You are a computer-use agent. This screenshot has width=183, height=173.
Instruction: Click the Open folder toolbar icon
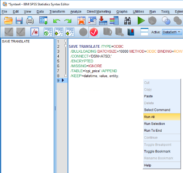8,21
